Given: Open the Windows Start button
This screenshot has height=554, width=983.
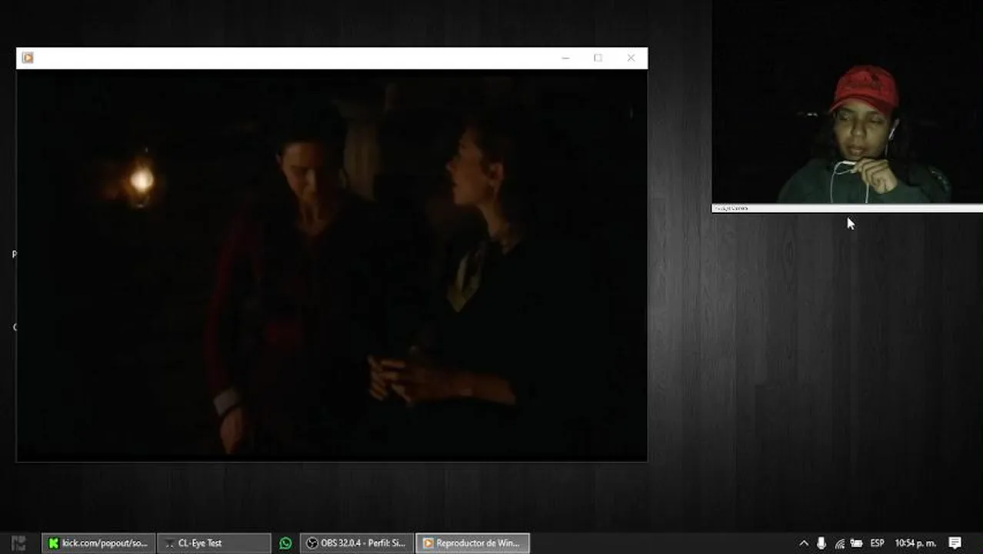Looking at the screenshot, I should [18, 543].
